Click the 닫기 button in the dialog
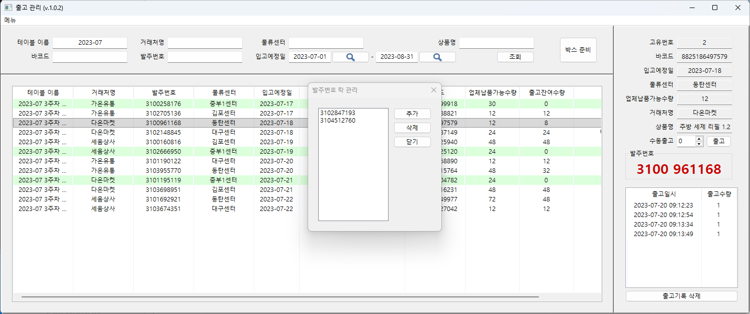 (412, 142)
